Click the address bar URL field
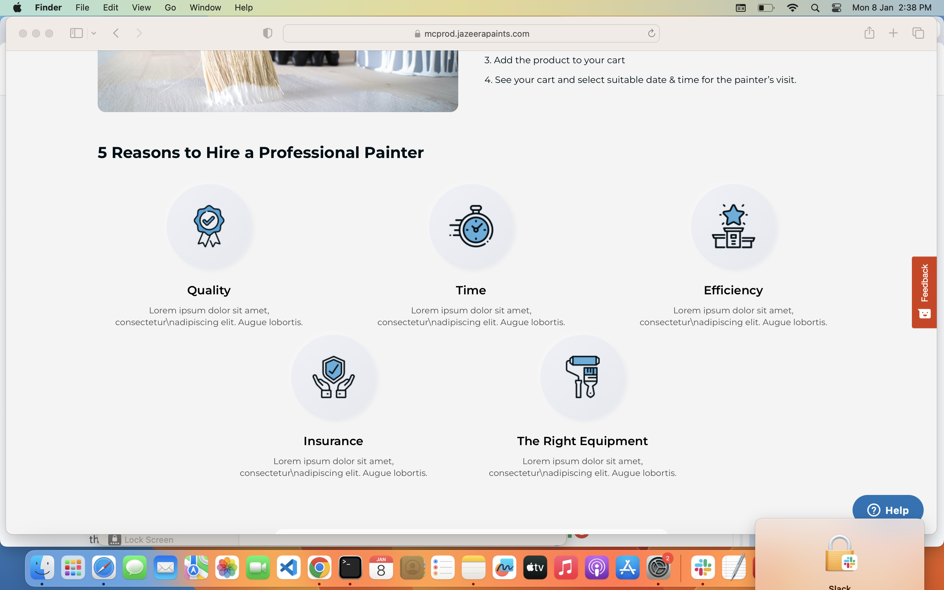 click(471, 33)
